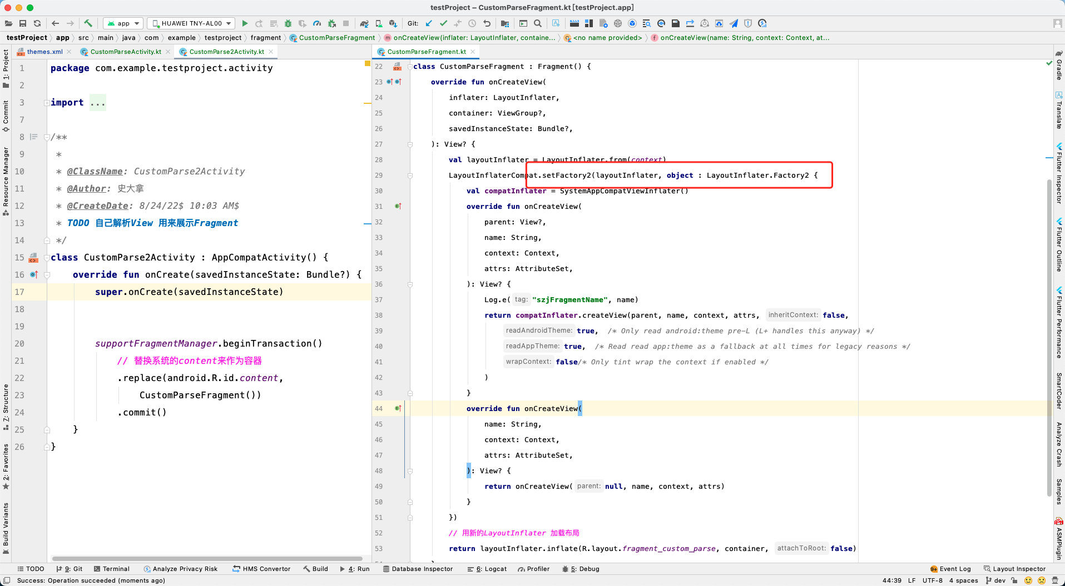Close the CustomParseFragment.kt tab
1065x586 pixels.
click(473, 52)
